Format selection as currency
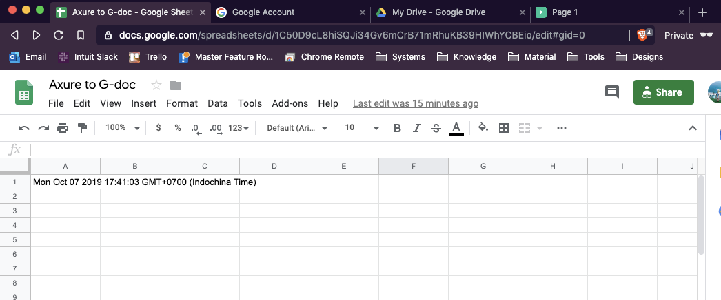Viewport: 721px width, 300px height. click(x=159, y=128)
